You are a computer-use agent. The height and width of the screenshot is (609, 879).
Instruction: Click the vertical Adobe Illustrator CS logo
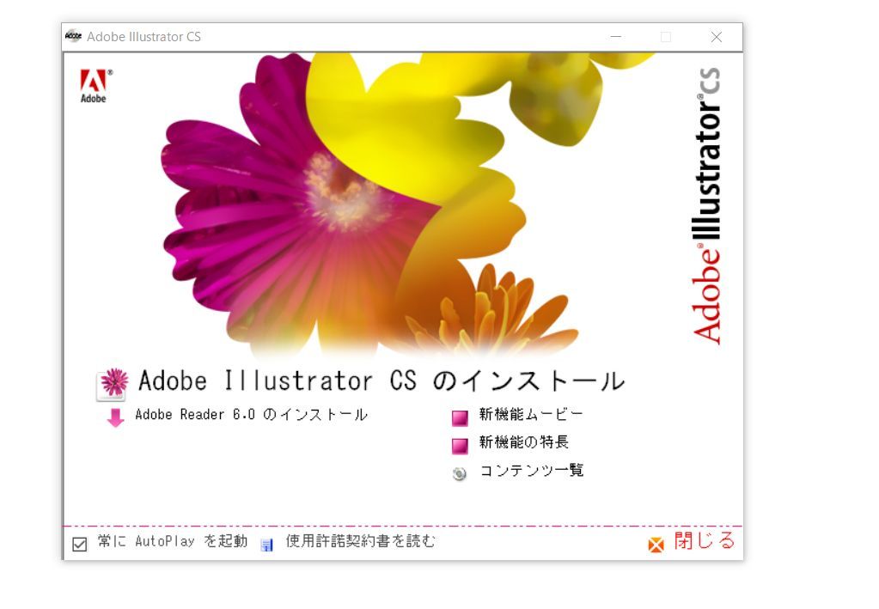coord(707,205)
